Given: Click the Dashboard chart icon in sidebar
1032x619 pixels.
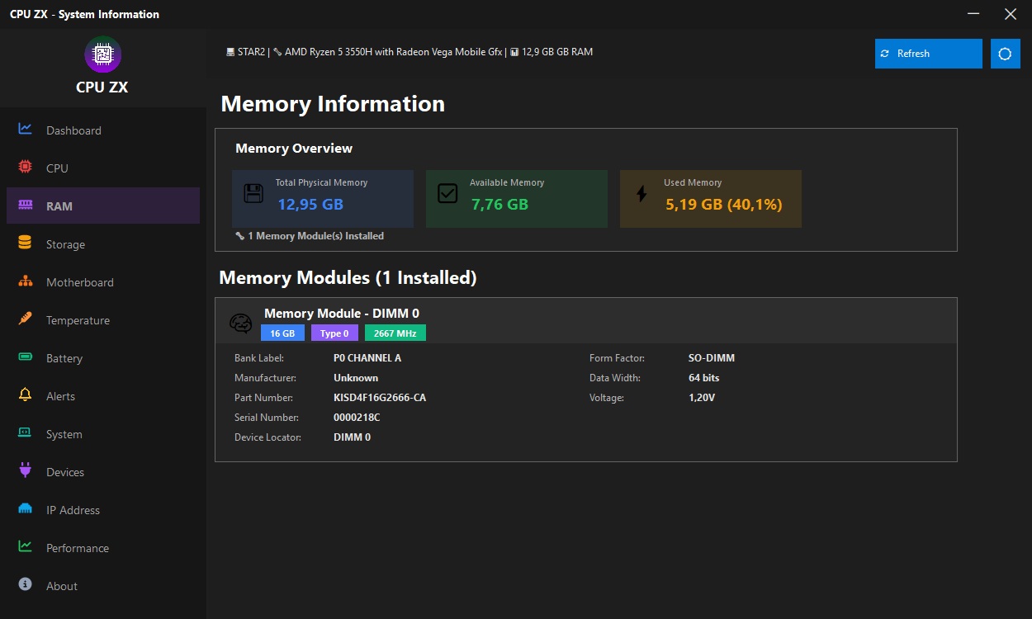Looking at the screenshot, I should coord(26,130).
